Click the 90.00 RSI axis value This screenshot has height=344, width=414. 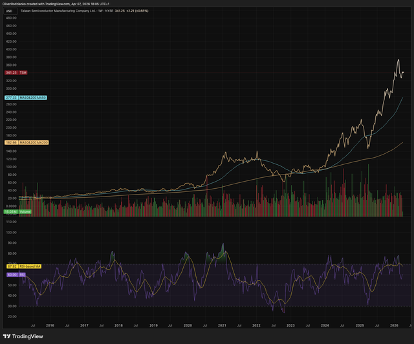click(12, 243)
